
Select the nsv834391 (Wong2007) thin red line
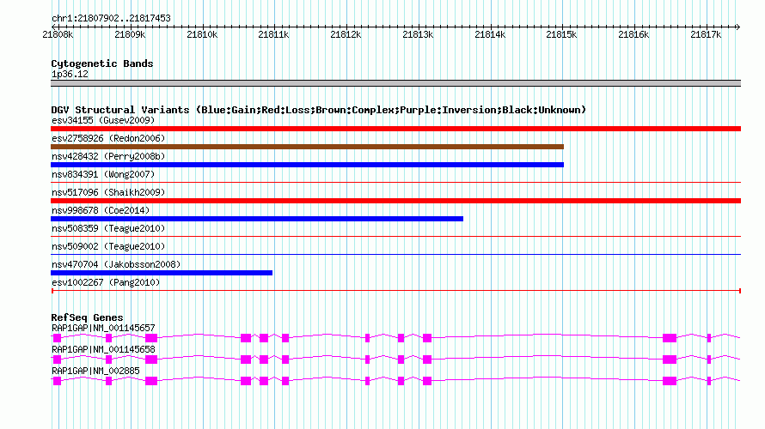point(395,183)
